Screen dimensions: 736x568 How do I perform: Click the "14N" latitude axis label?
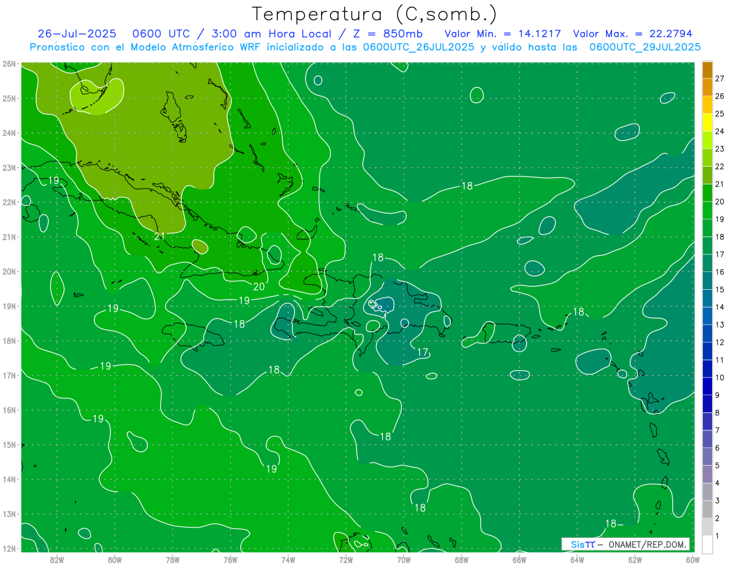pos(9,479)
